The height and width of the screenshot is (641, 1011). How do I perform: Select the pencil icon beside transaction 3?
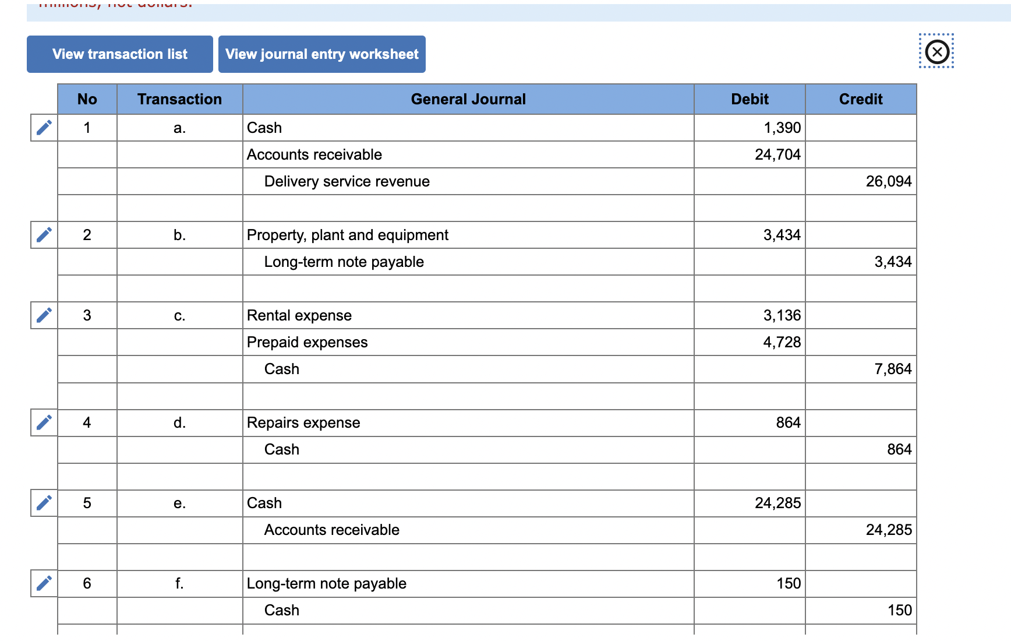(x=43, y=315)
